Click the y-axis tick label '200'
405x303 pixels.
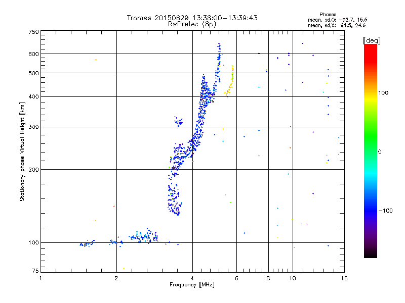(33, 170)
